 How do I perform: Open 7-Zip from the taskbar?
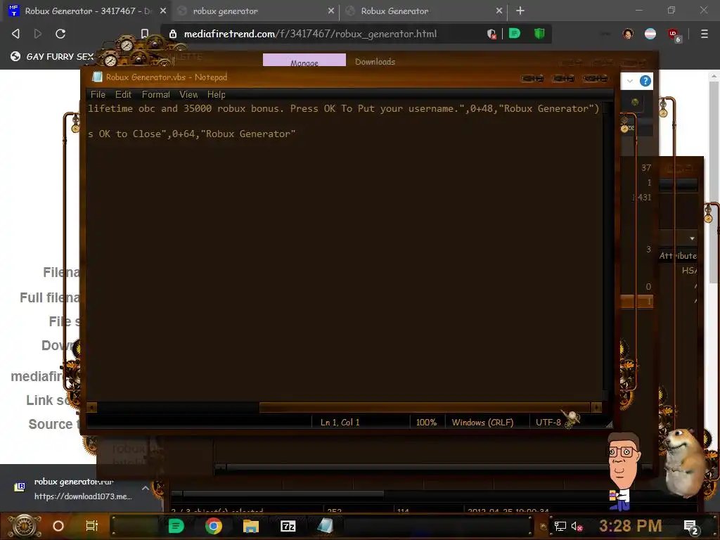pos(288,526)
